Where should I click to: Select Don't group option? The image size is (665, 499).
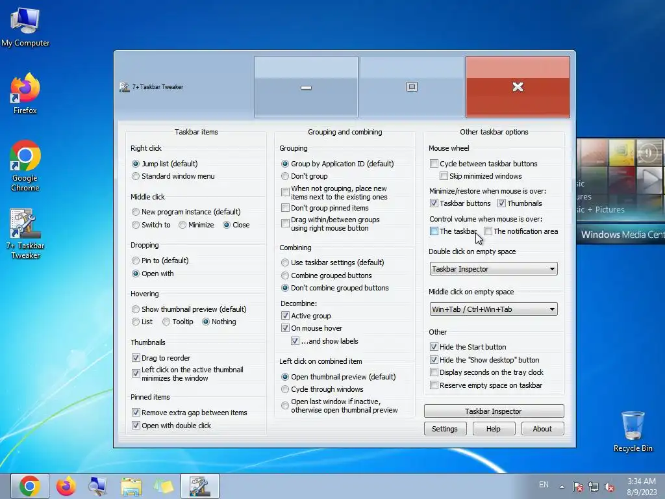point(304,176)
